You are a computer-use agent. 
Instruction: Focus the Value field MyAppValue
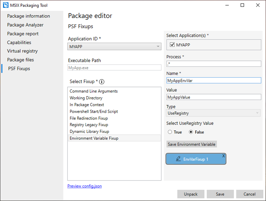click(214, 97)
